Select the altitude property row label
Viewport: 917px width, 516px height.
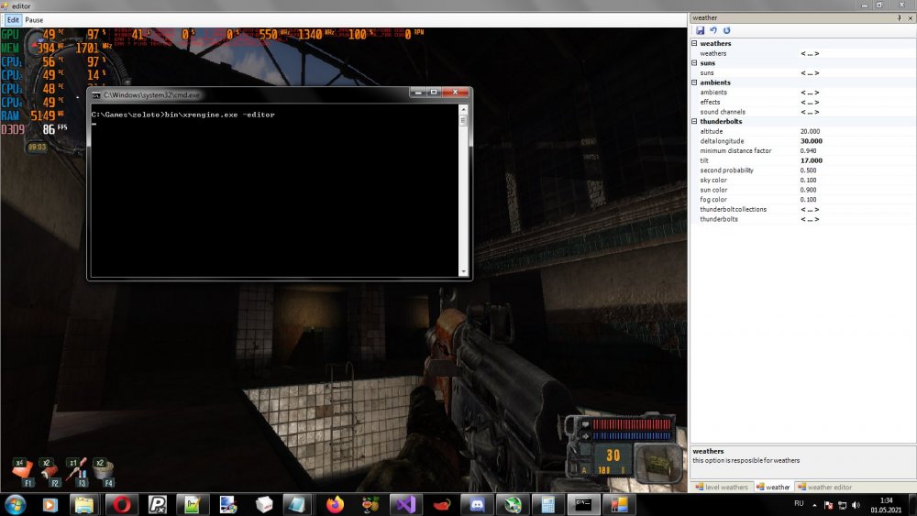pos(712,131)
